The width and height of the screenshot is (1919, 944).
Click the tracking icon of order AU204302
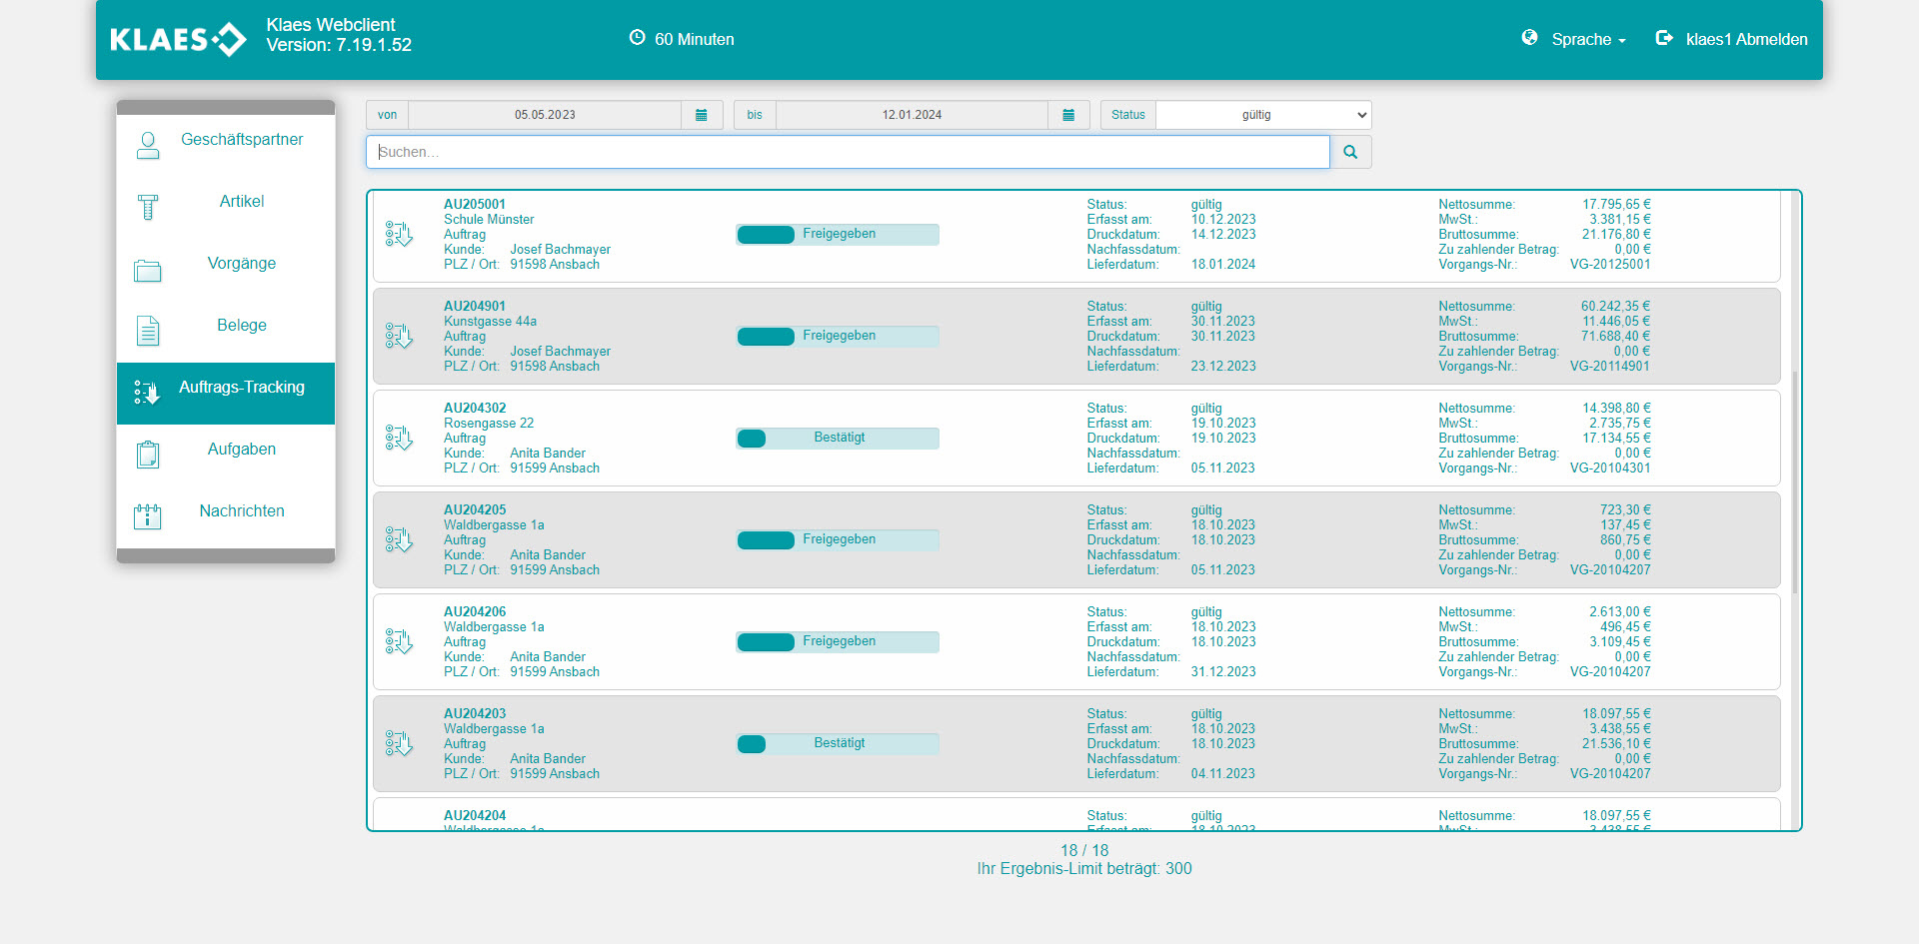pyautogui.click(x=399, y=439)
